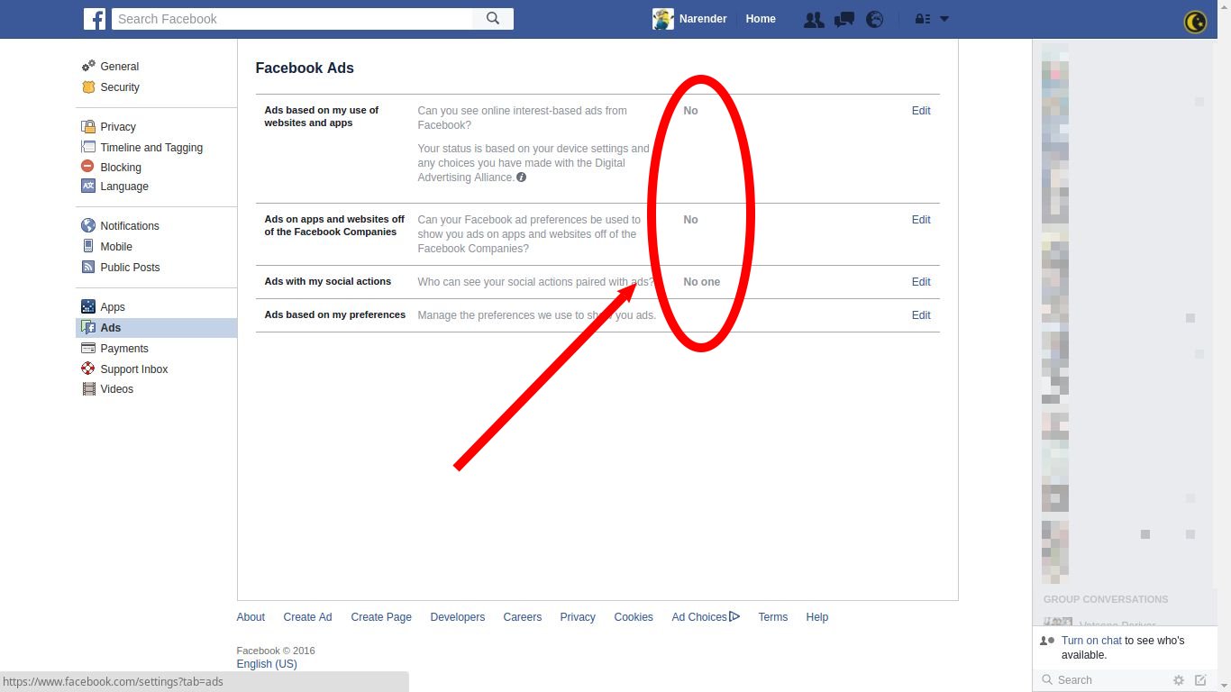Open the friend requests icon

(x=814, y=19)
